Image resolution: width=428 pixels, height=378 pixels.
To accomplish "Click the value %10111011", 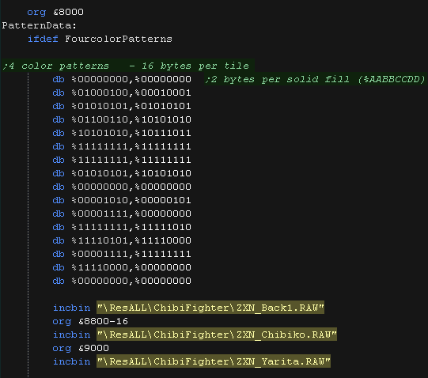I will pyautogui.click(x=163, y=133).
